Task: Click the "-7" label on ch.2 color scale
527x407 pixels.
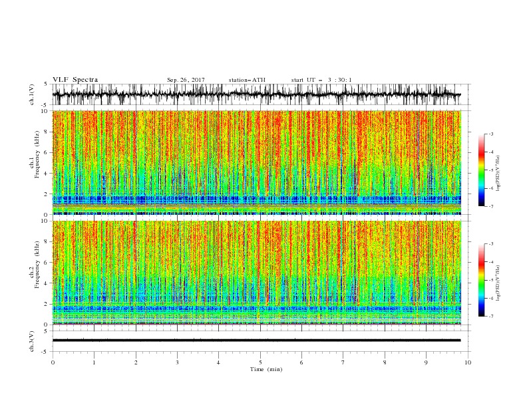Action: pyautogui.click(x=491, y=316)
